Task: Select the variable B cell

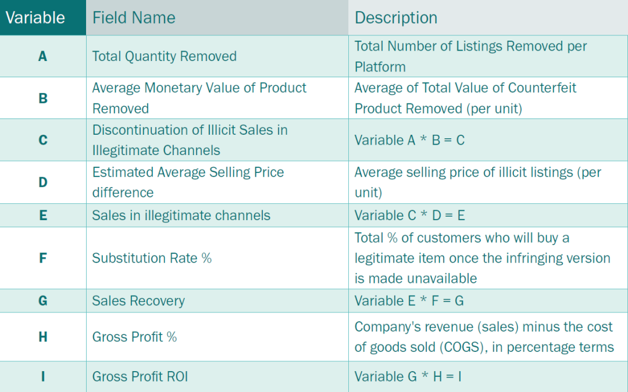Action: (43, 98)
